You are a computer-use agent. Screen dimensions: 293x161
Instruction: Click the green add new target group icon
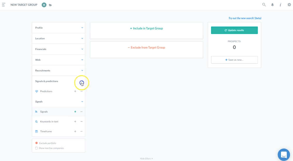[x=44, y=5]
